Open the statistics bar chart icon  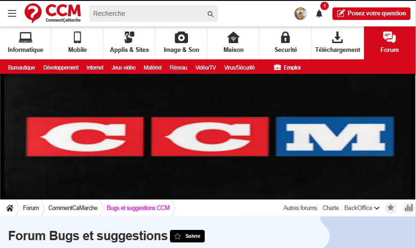[x=409, y=208]
